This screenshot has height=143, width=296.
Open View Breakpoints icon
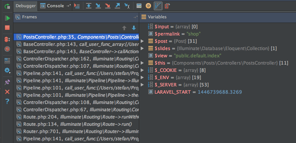(7, 39)
